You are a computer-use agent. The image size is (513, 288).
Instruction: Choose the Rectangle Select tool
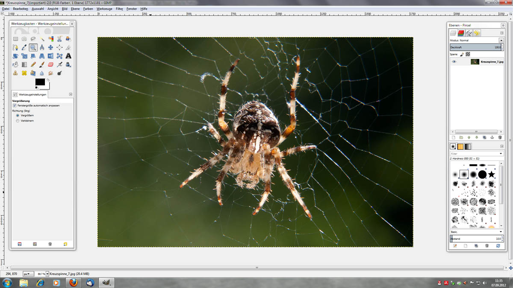click(15, 39)
